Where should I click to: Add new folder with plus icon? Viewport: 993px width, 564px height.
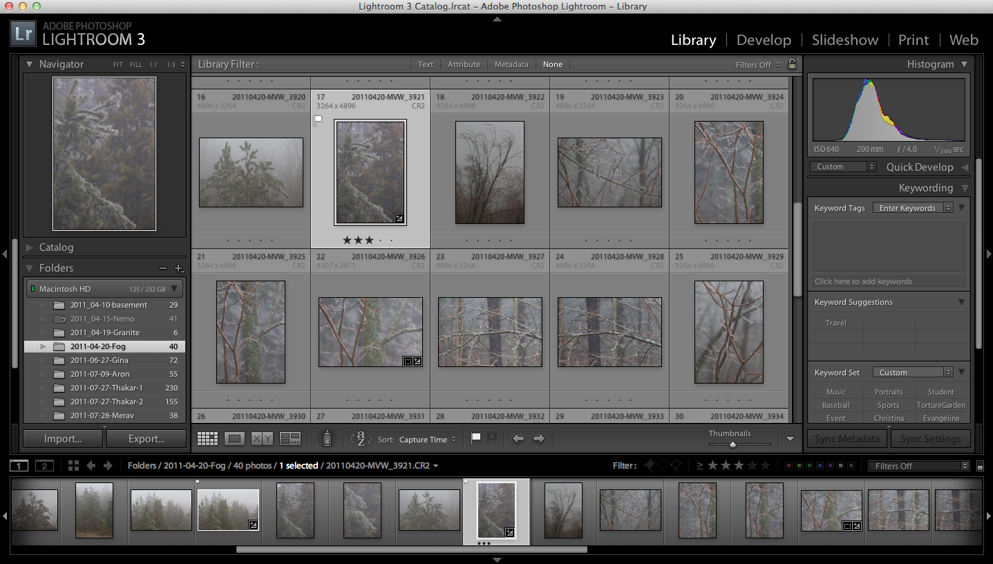(x=179, y=268)
